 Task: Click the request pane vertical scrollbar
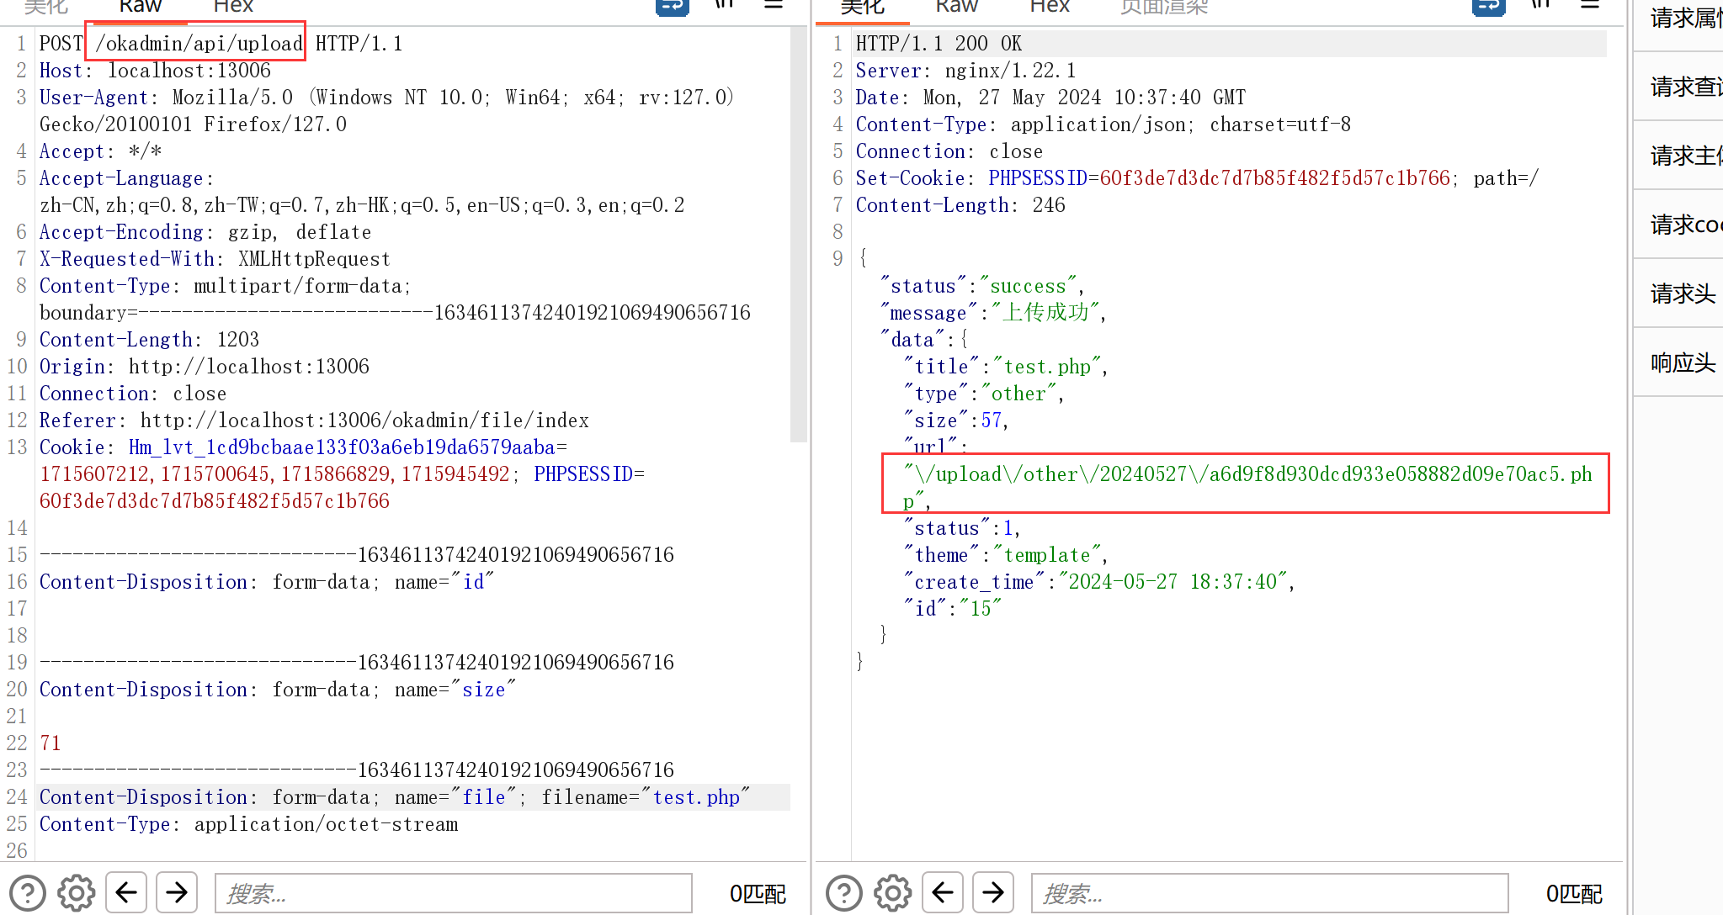click(x=799, y=235)
